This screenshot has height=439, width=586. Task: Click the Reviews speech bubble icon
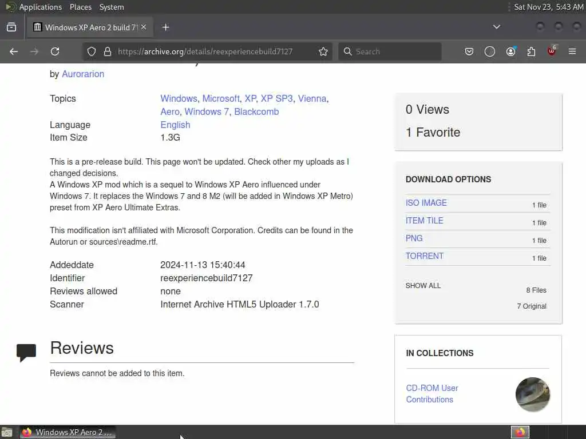pyautogui.click(x=26, y=352)
